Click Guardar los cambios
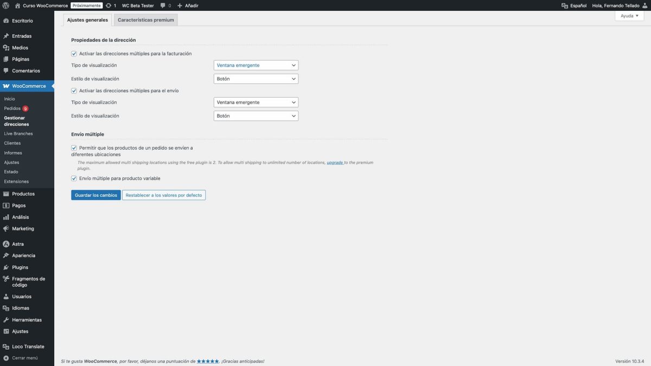The image size is (651, 366). [95, 195]
